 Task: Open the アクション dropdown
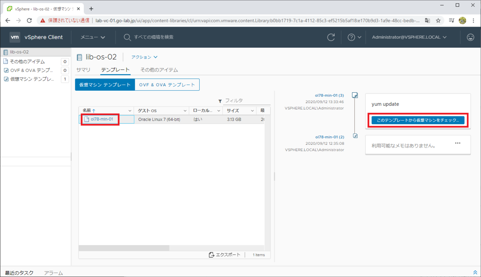[x=145, y=57]
